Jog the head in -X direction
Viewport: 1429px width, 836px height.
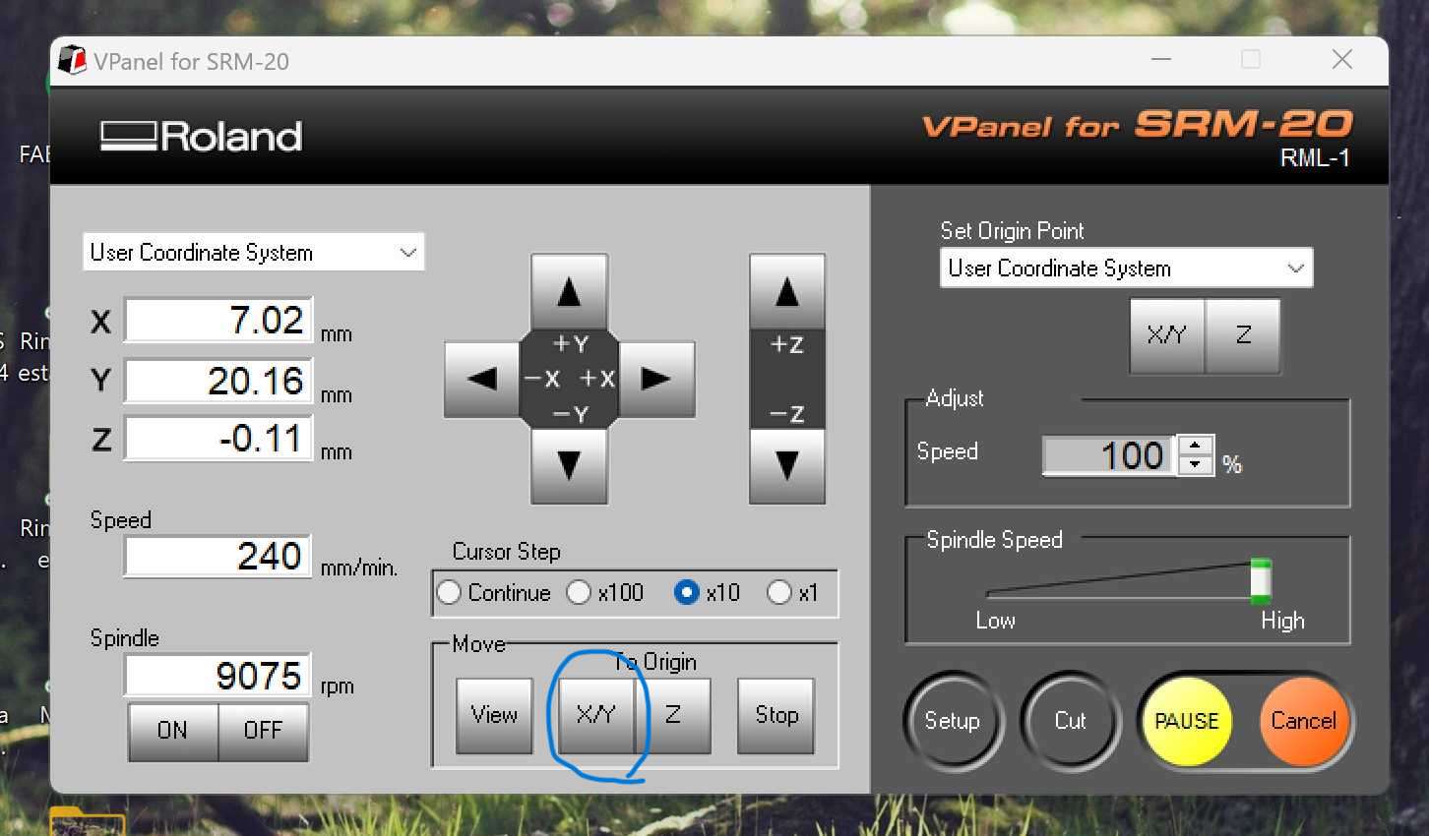point(482,379)
